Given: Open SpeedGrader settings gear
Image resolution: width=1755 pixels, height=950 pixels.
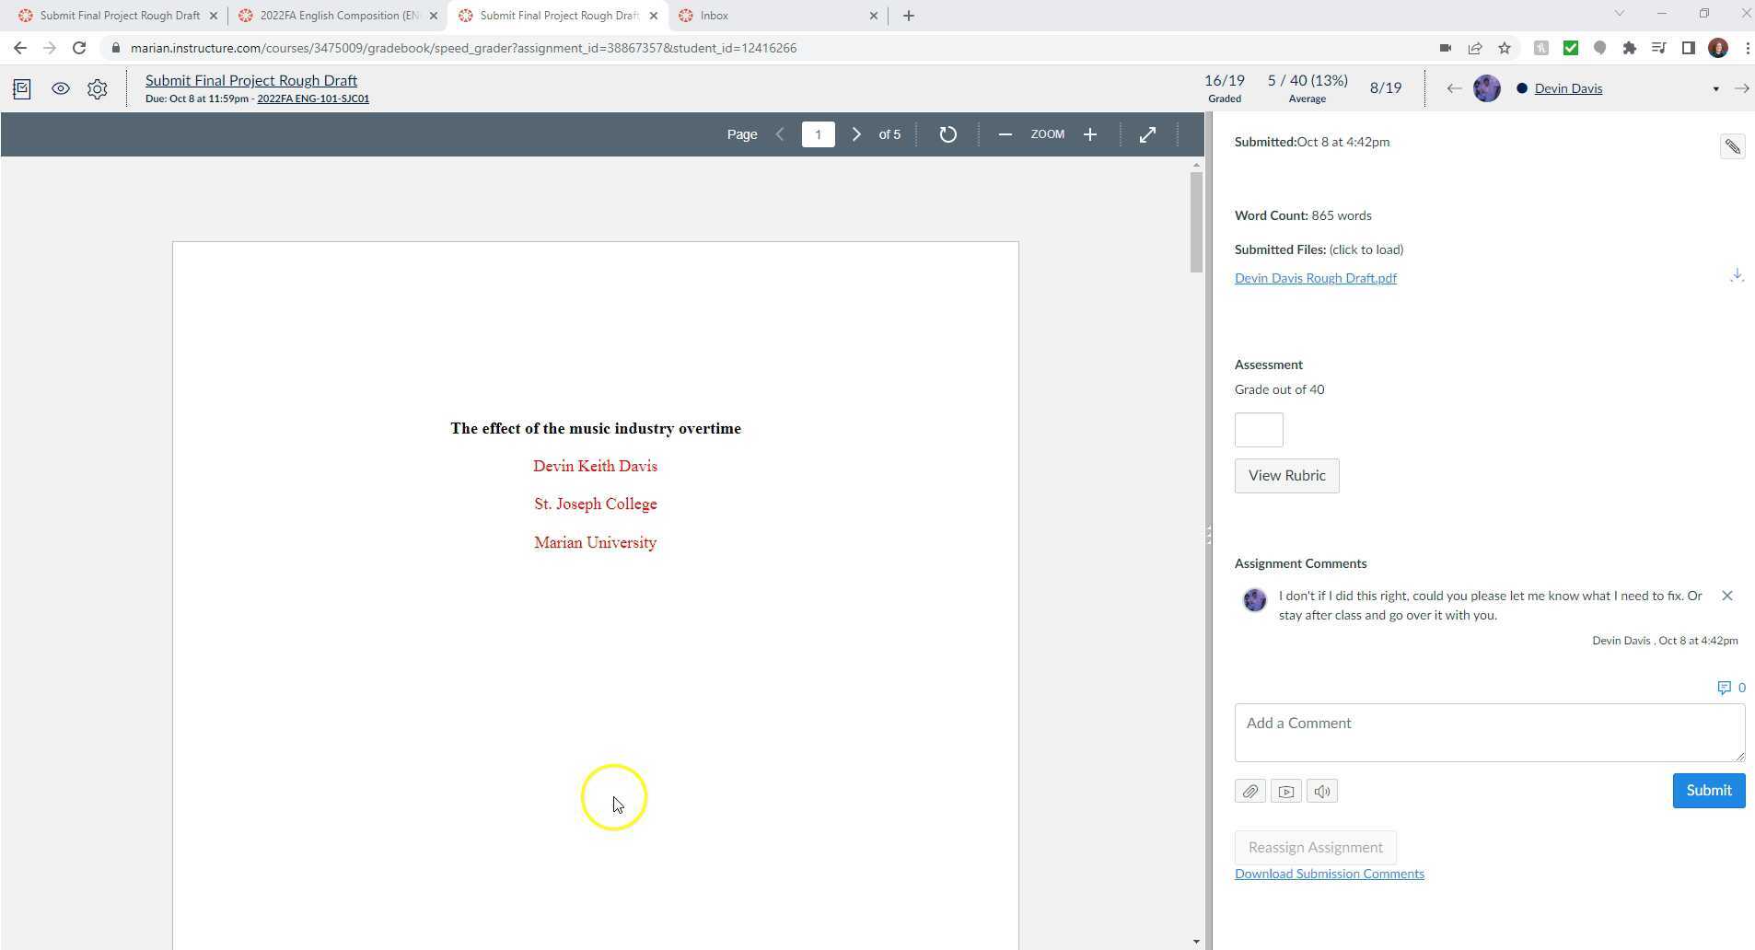Looking at the screenshot, I should (x=98, y=89).
